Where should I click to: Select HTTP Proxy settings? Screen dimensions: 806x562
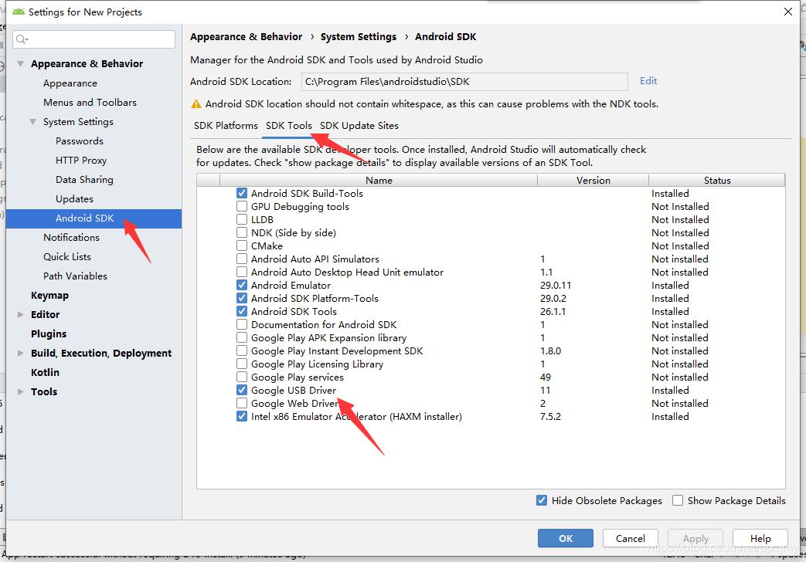tap(81, 161)
